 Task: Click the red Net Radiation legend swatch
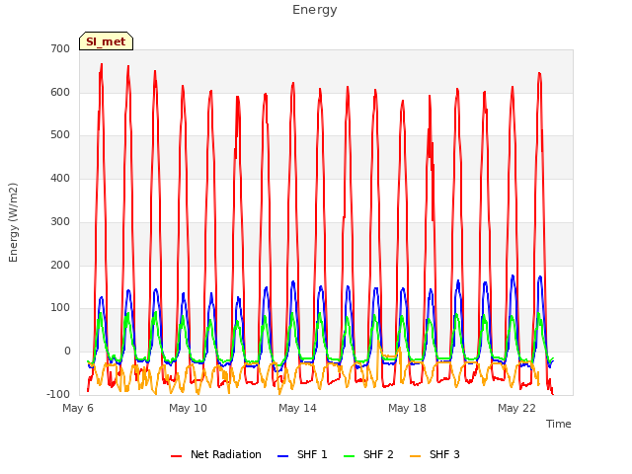point(176,456)
